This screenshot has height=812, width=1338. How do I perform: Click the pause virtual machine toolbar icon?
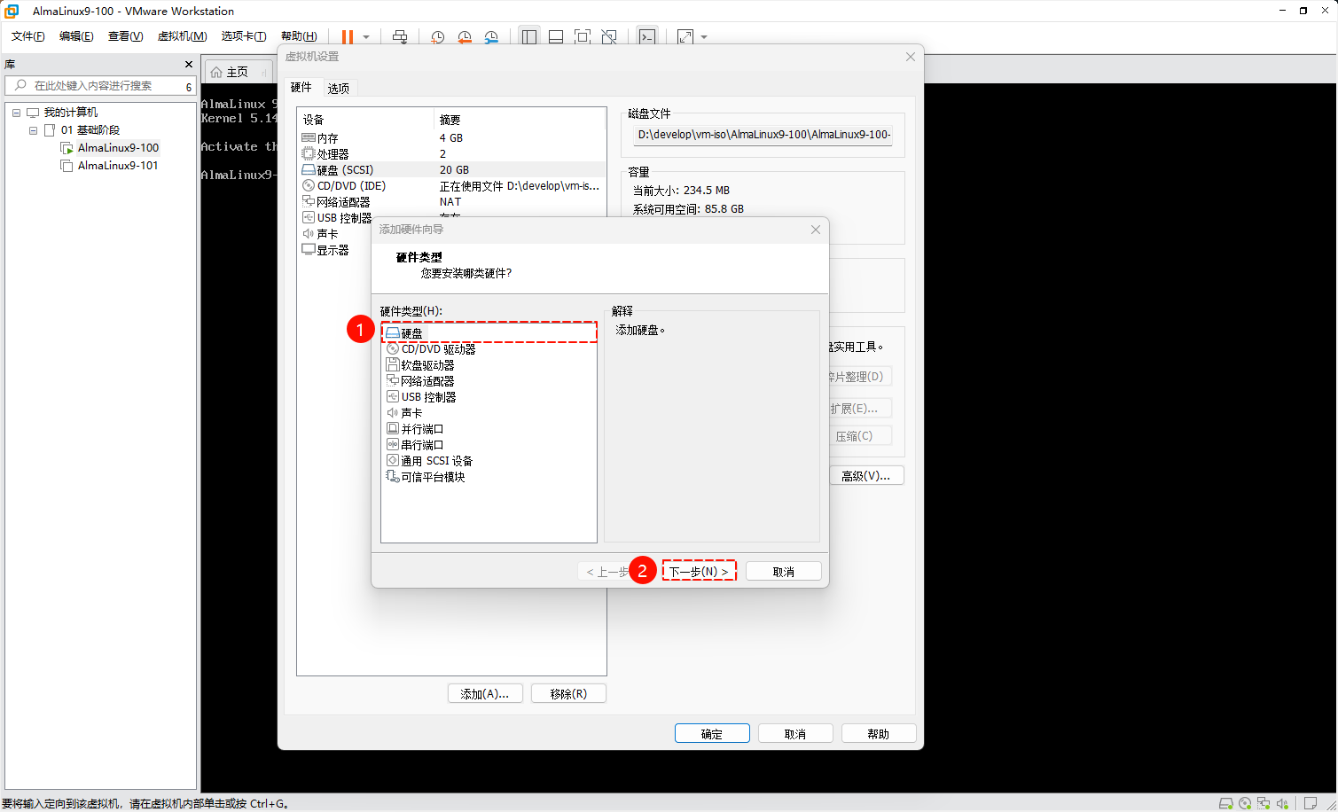[347, 36]
